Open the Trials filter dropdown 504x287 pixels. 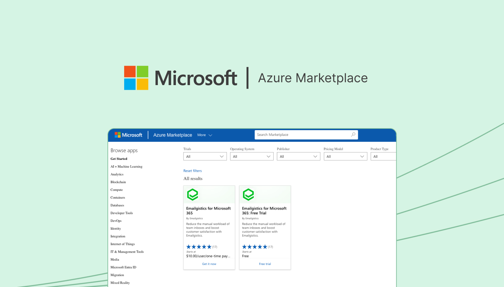point(205,156)
